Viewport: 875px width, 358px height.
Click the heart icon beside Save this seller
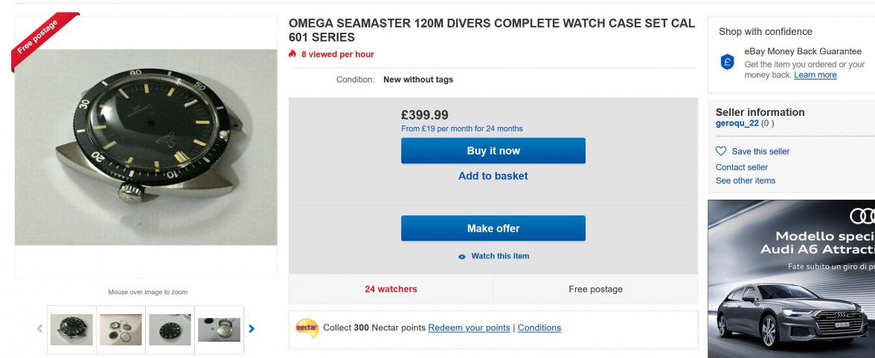point(721,151)
